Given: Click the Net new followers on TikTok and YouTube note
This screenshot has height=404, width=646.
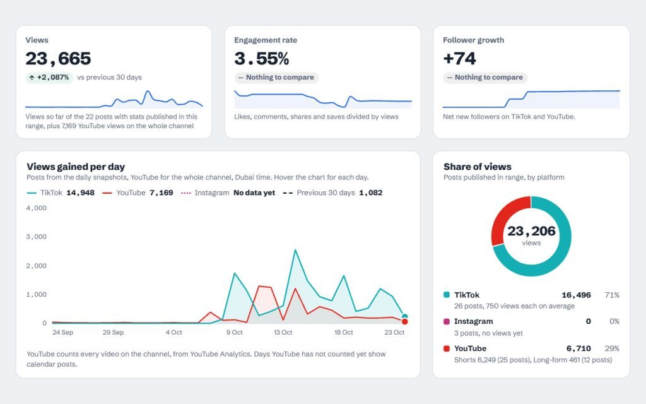Looking at the screenshot, I should 509,117.
